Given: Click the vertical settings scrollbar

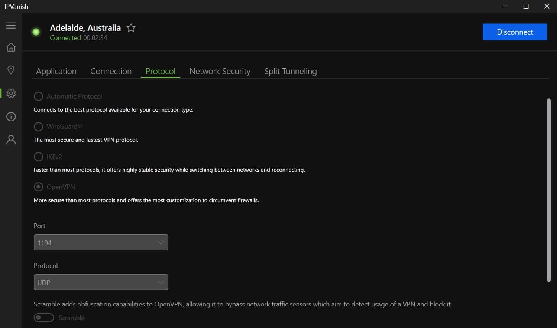Looking at the screenshot, I should tap(548, 190).
